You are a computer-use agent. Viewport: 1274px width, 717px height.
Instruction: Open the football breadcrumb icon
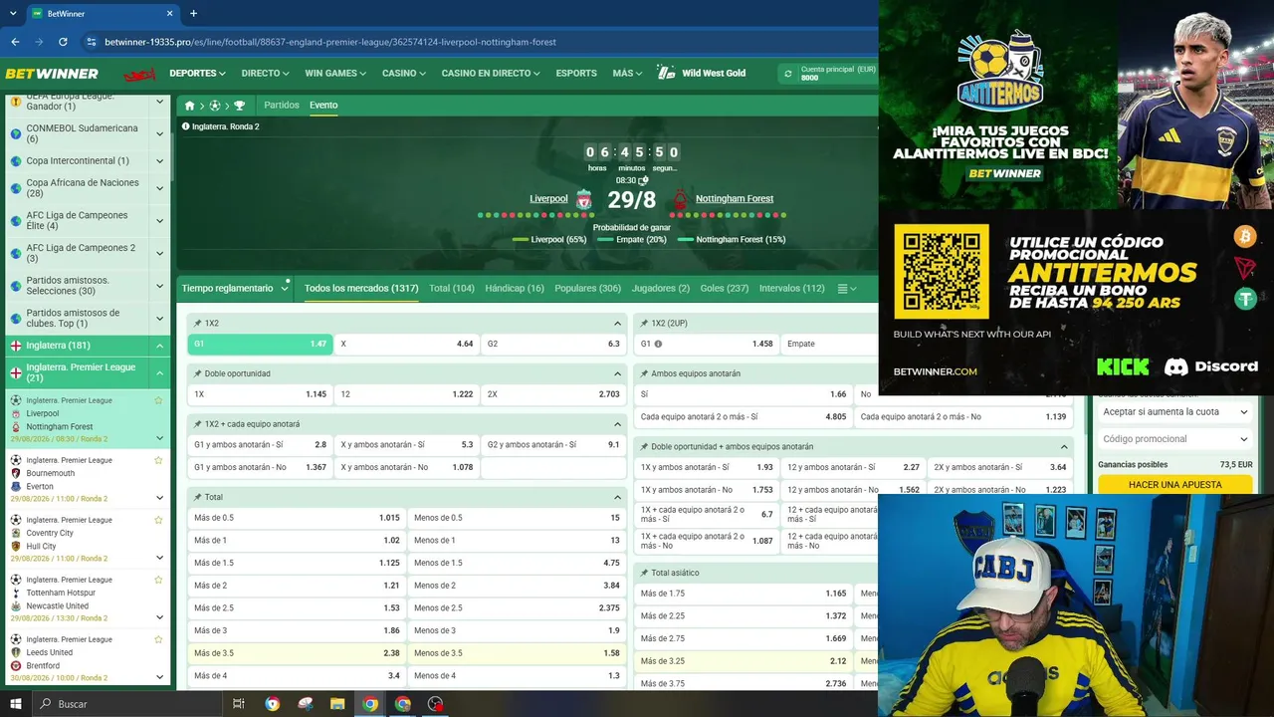[215, 106]
